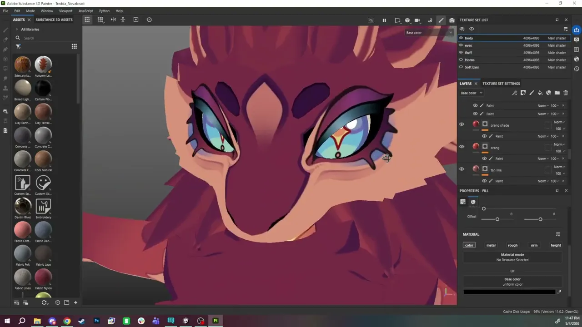Hide the orang shade layer
Screen dimensions: 582x327
tap(462, 124)
